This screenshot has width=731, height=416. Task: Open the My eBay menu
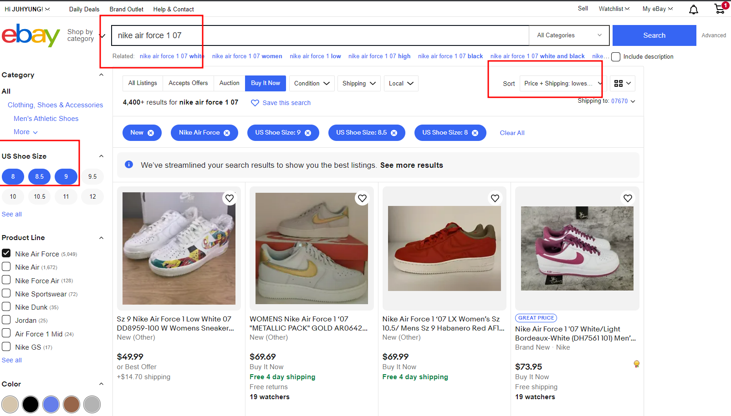(658, 9)
